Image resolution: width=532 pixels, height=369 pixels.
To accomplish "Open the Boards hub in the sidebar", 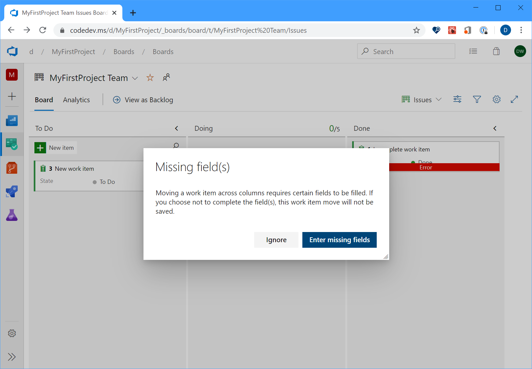I will 12,144.
